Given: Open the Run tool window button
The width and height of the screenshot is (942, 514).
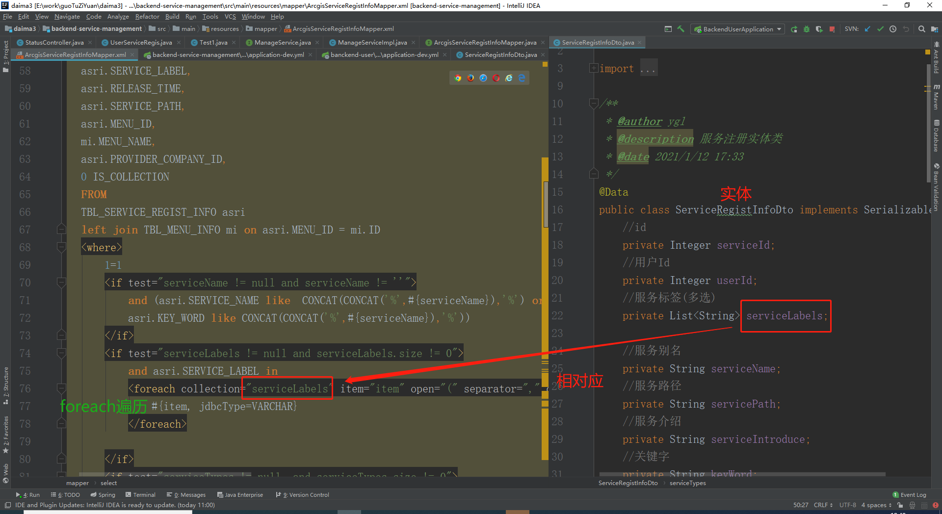Looking at the screenshot, I should pos(28,495).
